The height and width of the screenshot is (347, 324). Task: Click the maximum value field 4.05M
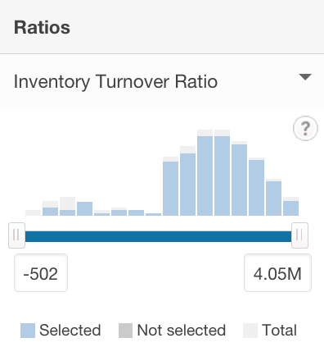tap(277, 273)
